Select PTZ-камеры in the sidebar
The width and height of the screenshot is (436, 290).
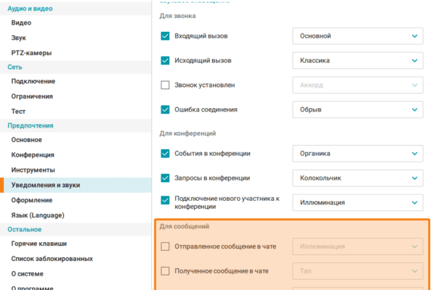[x=31, y=52]
